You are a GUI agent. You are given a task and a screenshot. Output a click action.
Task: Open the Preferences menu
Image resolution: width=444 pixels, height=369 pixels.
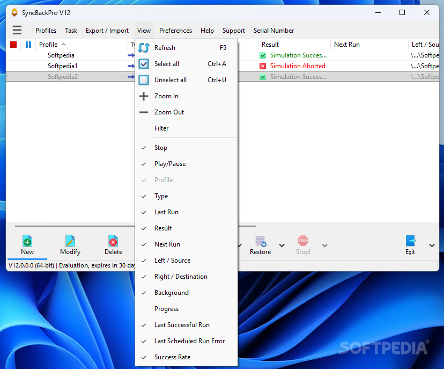pyautogui.click(x=175, y=31)
